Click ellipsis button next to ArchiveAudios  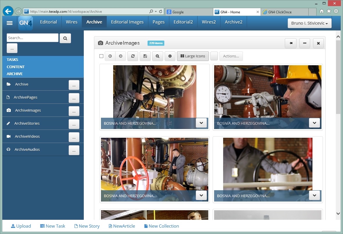point(74,150)
